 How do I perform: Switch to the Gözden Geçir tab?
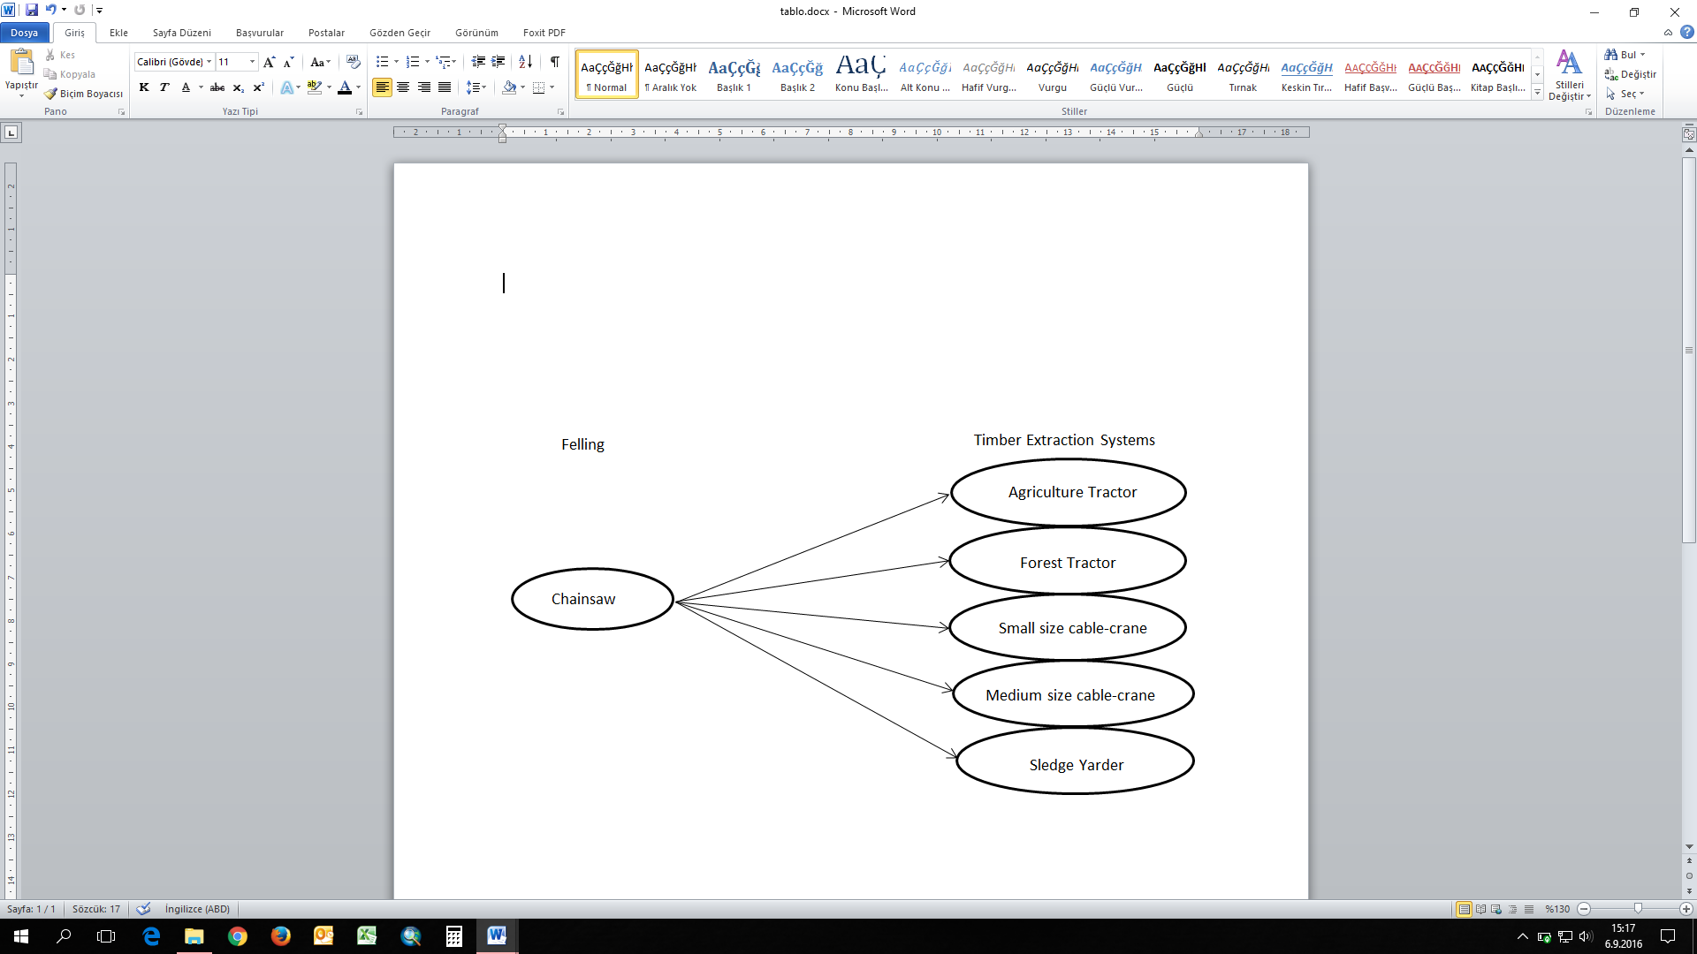coord(400,33)
